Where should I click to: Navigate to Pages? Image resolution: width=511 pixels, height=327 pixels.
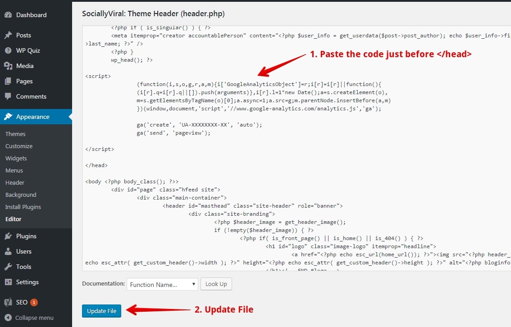point(24,81)
